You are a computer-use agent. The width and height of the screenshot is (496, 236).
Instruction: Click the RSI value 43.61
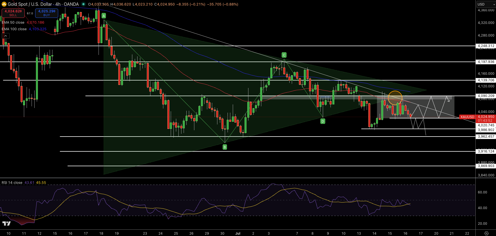(29, 183)
